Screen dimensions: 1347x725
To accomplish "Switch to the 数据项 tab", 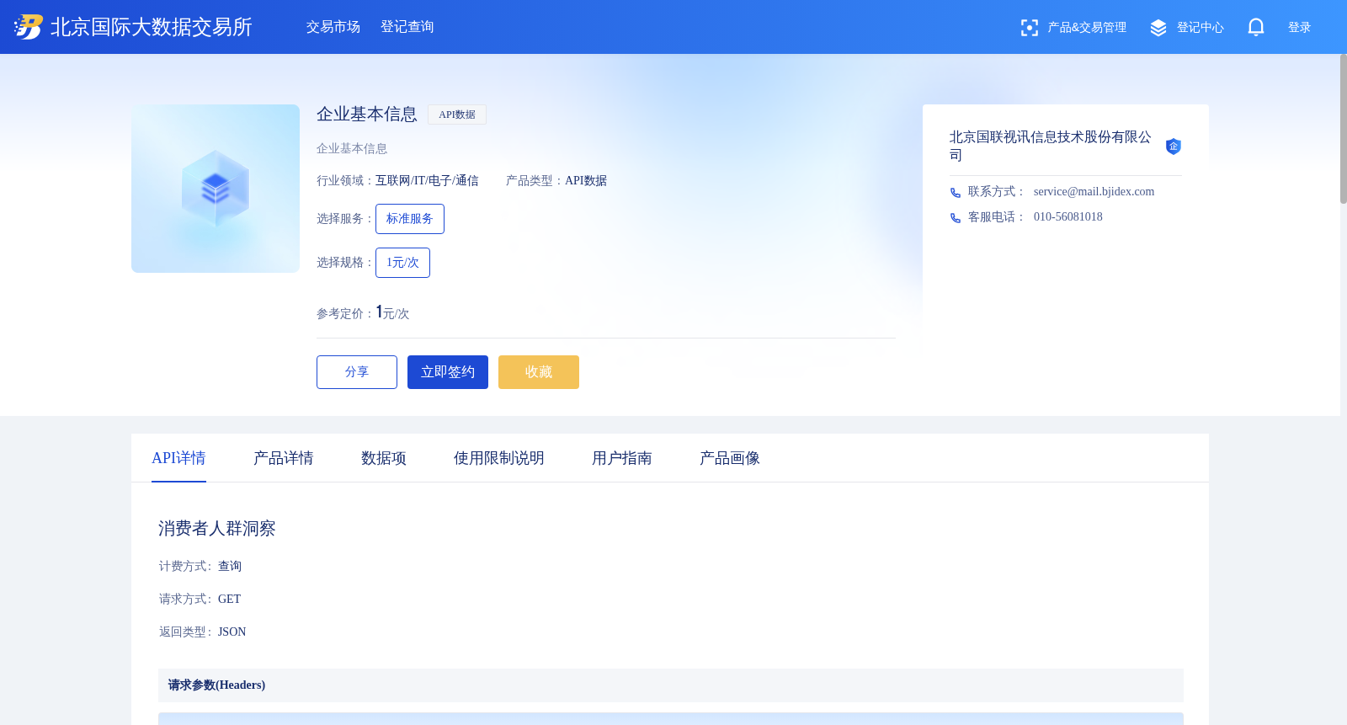I will click(x=384, y=458).
